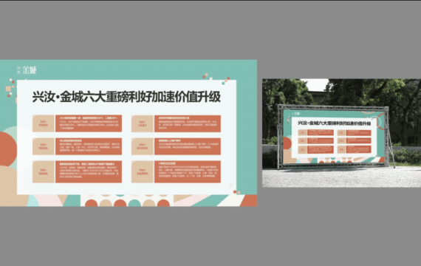Screen dimensions: 421x266
Task: Click the last-row right orange text block
Action: pyautogui.click(x=188, y=171)
